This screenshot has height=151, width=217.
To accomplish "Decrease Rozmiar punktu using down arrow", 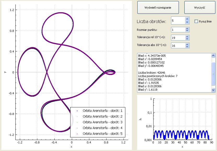I will tap(187, 31).
